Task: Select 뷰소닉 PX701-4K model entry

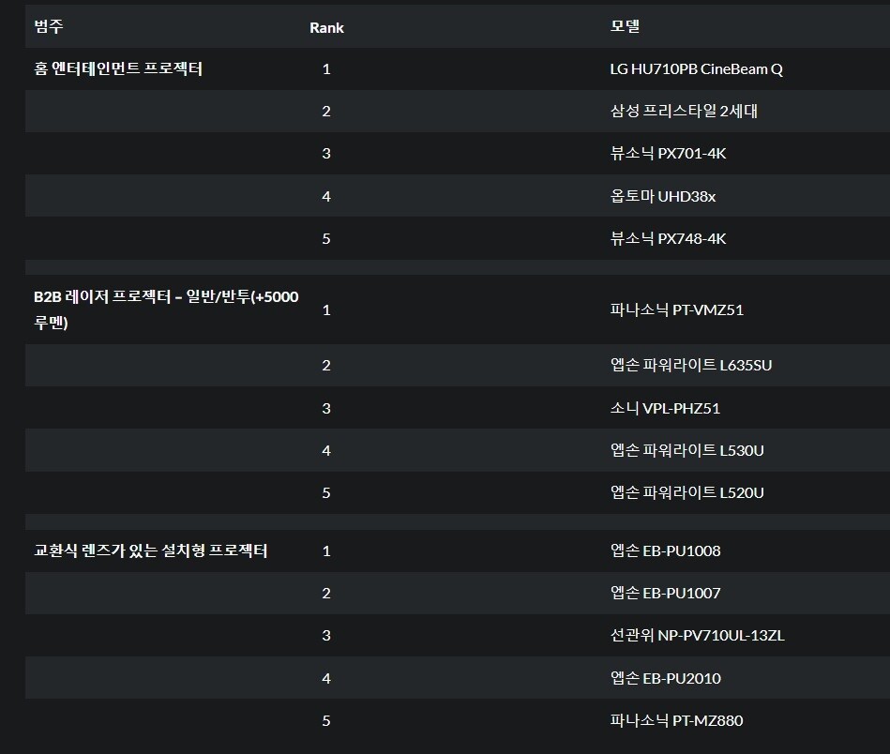Action: click(668, 153)
